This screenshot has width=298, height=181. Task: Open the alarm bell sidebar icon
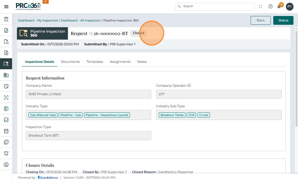click(x=6, y=153)
